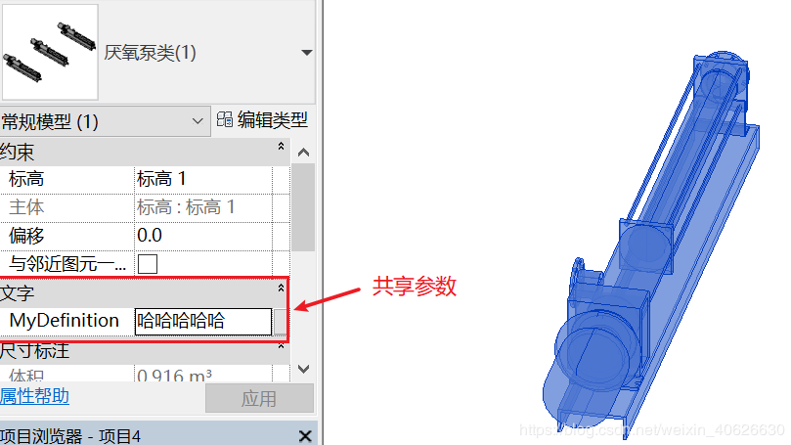Viewport: 791px width, 445px height.
Task: Click the 应用 apply button
Action: [259, 399]
